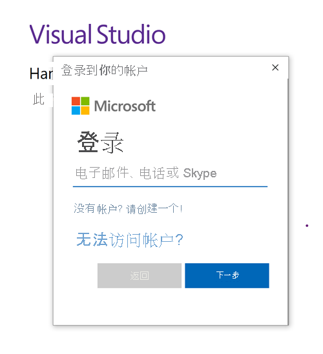Image resolution: width=323 pixels, height=354 pixels.
Task: Click the blue 下一步 button
Action: pos(227,275)
